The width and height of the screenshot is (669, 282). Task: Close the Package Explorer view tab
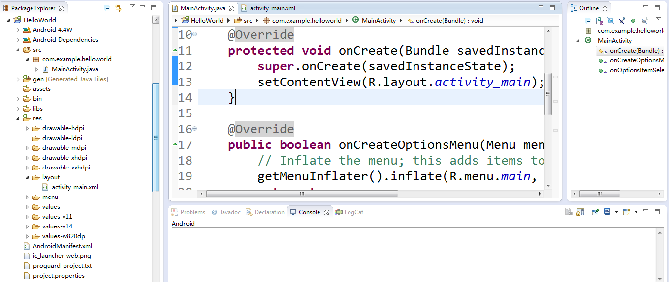click(62, 8)
